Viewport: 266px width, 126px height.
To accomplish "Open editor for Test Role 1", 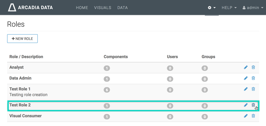I will (x=246, y=89).
